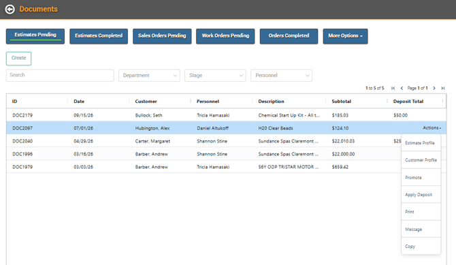
Task: Choose Apply Deposit in the Actions menu
Action: click(x=421, y=195)
